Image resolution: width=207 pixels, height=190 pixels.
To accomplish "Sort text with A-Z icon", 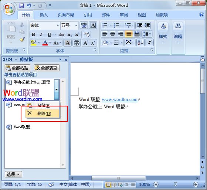I will click(x=140, y=43).
